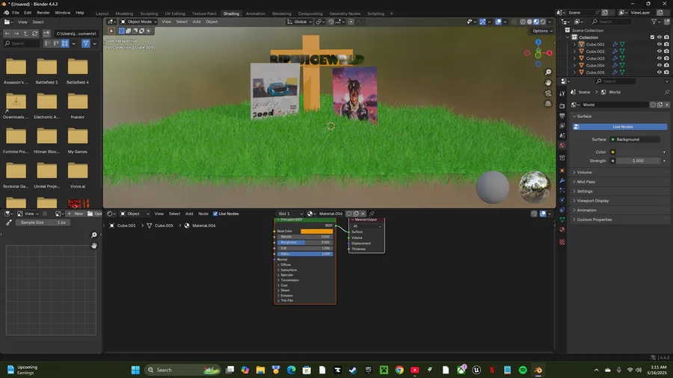Open the Object Constraints properties tab
This screenshot has height=378, width=673.
562,210
